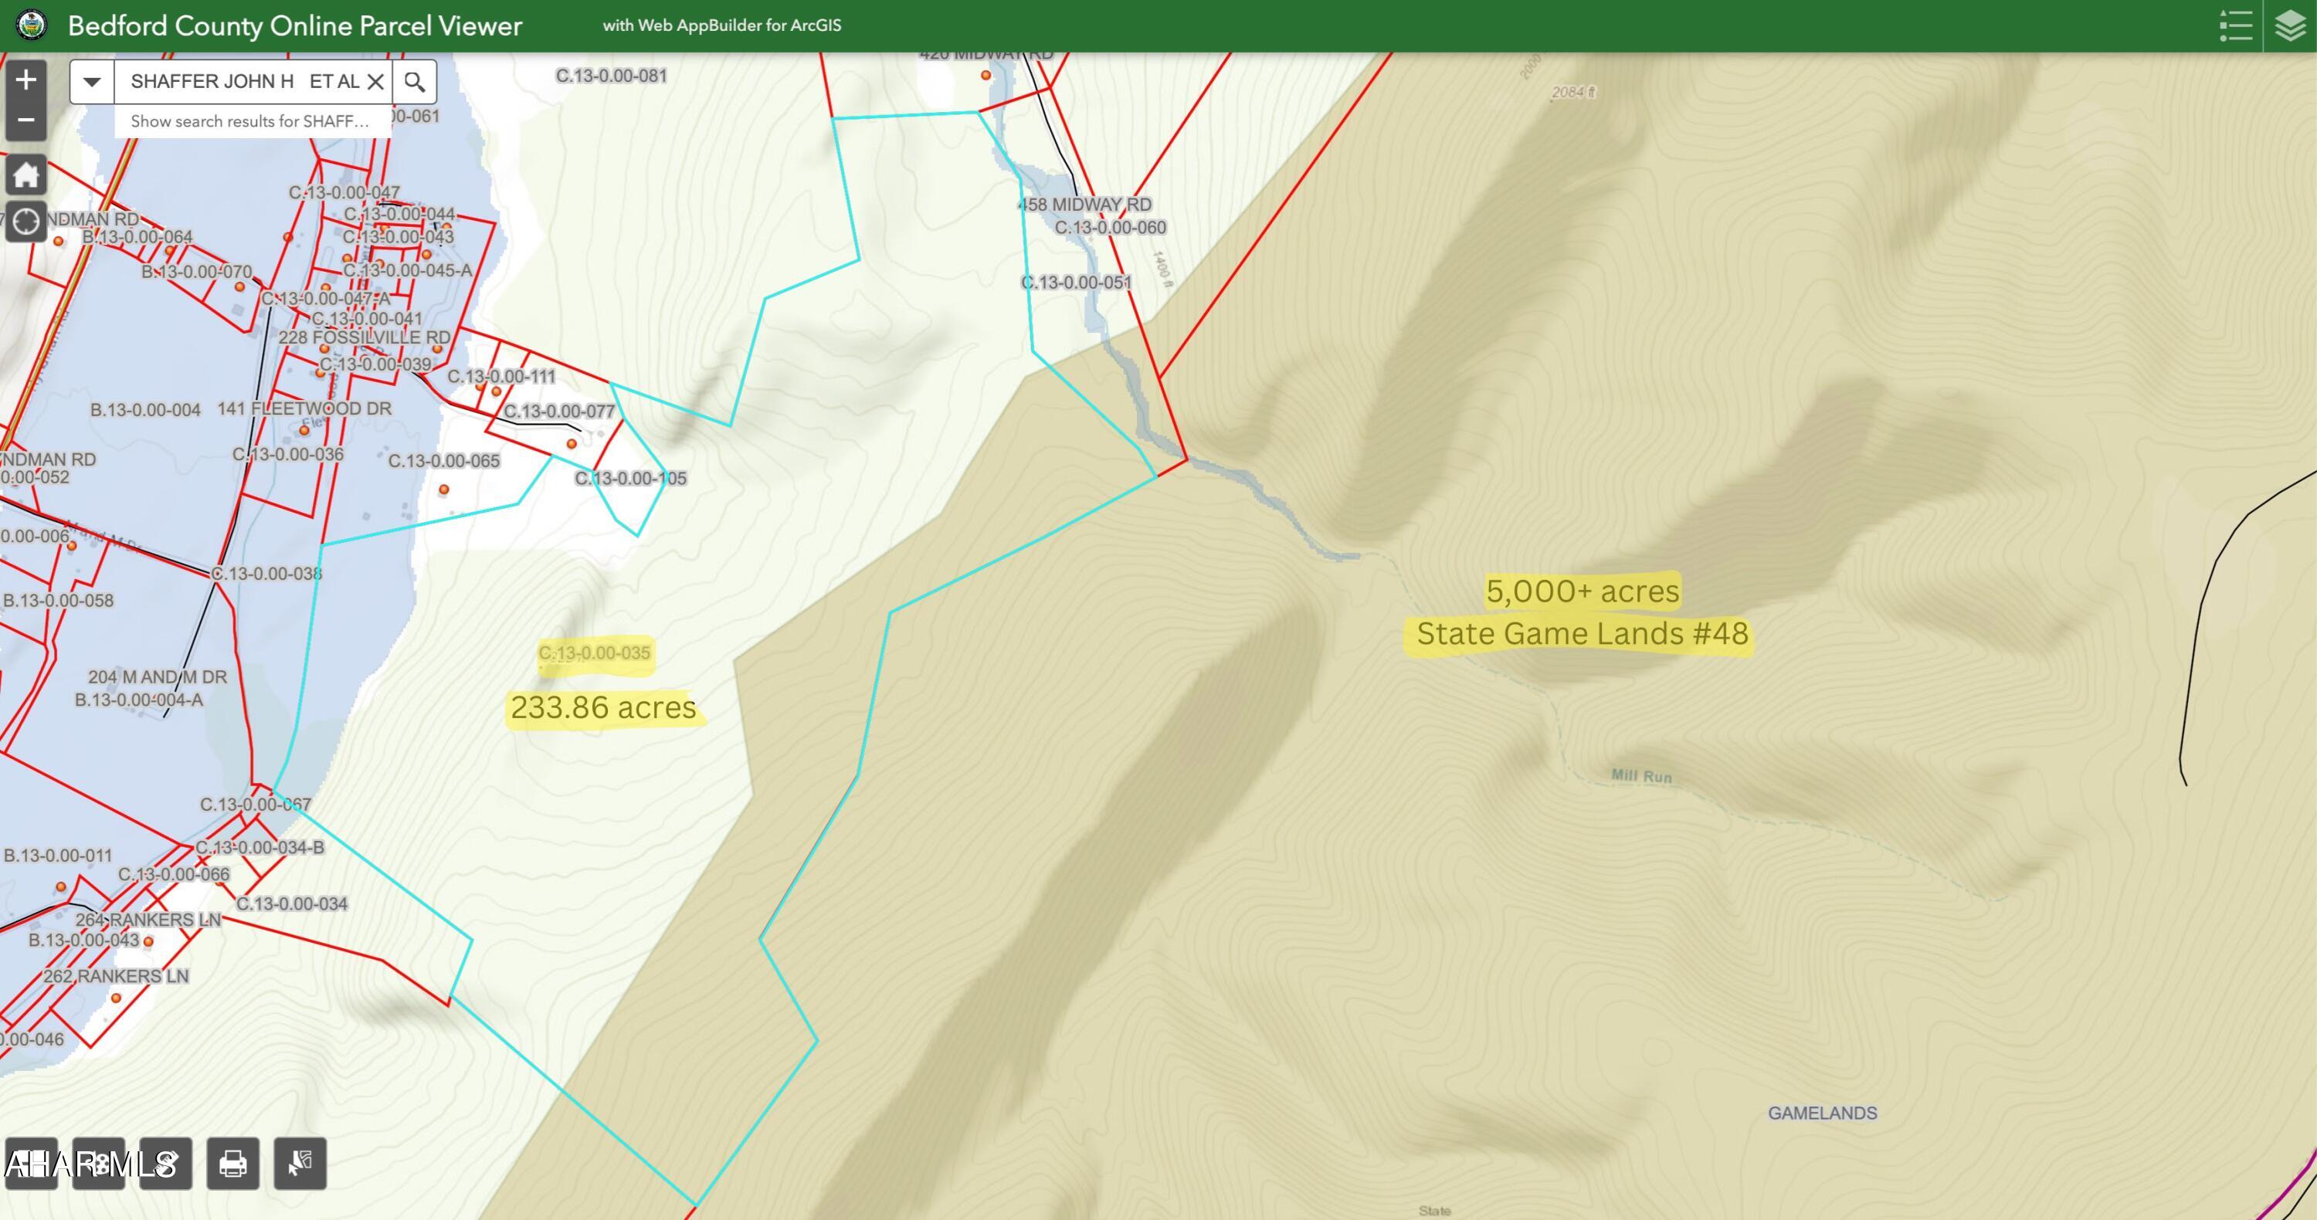Screen dimensions: 2317x1220
Task: Open the Layer List panel
Action: 2291,26
